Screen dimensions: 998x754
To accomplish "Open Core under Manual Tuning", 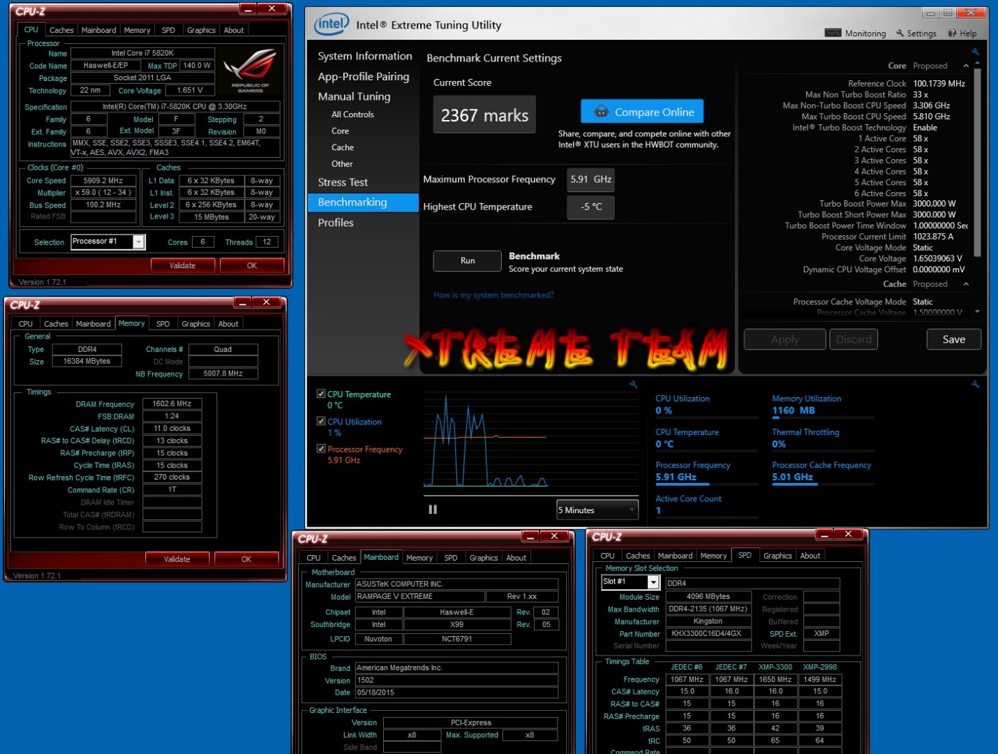I will click(x=340, y=131).
